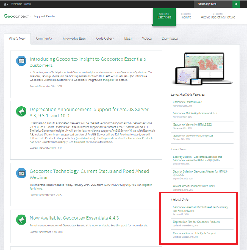Open Security Bulletin Viewer for HTML5 9/30/2015
Viewport: 247px width, 250px height.
click(x=201, y=173)
